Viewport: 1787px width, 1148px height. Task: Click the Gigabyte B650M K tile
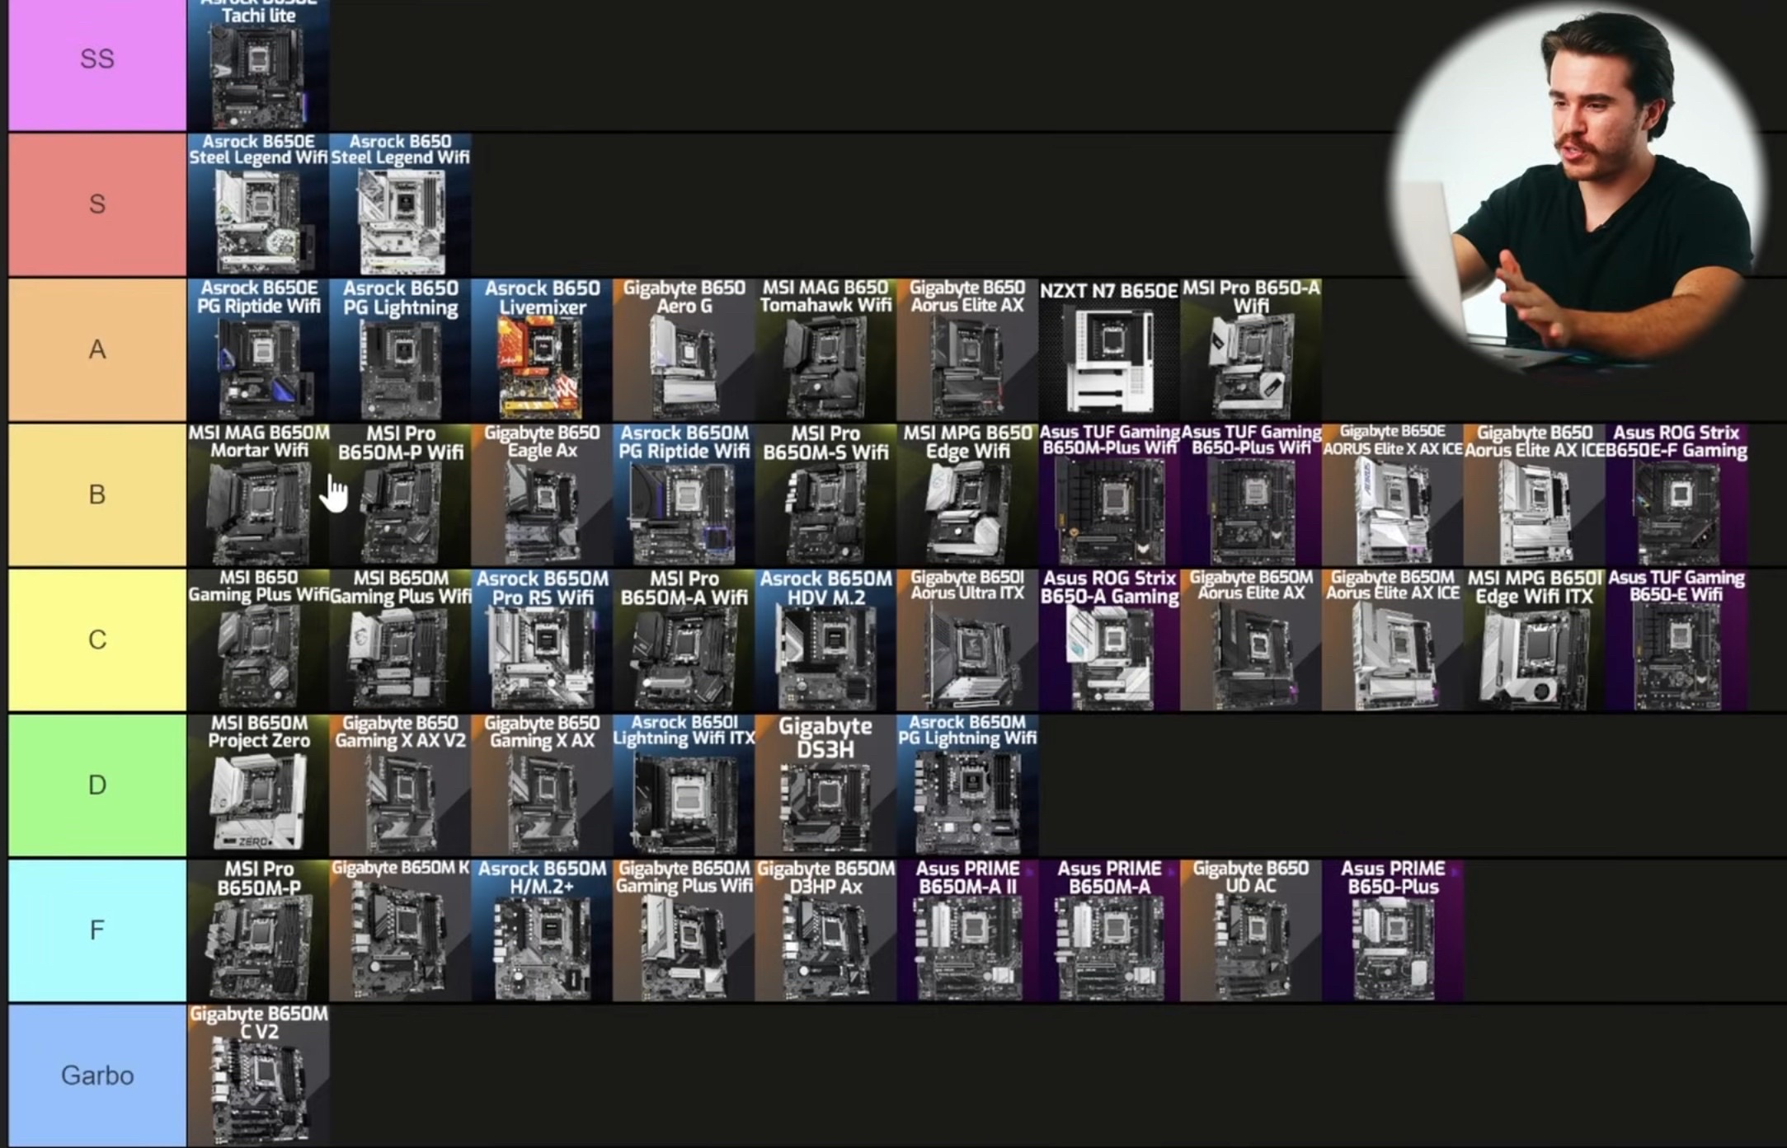[x=400, y=930]
